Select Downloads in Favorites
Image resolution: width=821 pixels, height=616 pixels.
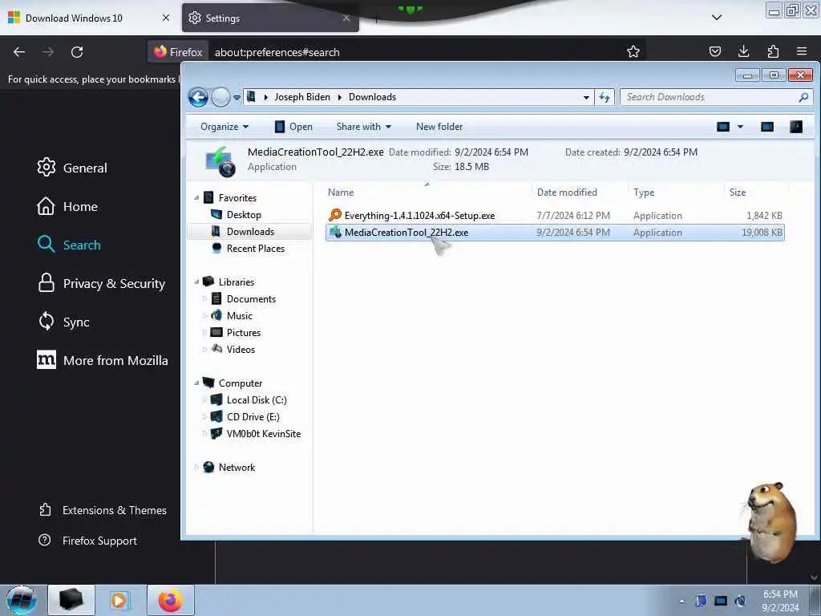[x=250, y=232]
